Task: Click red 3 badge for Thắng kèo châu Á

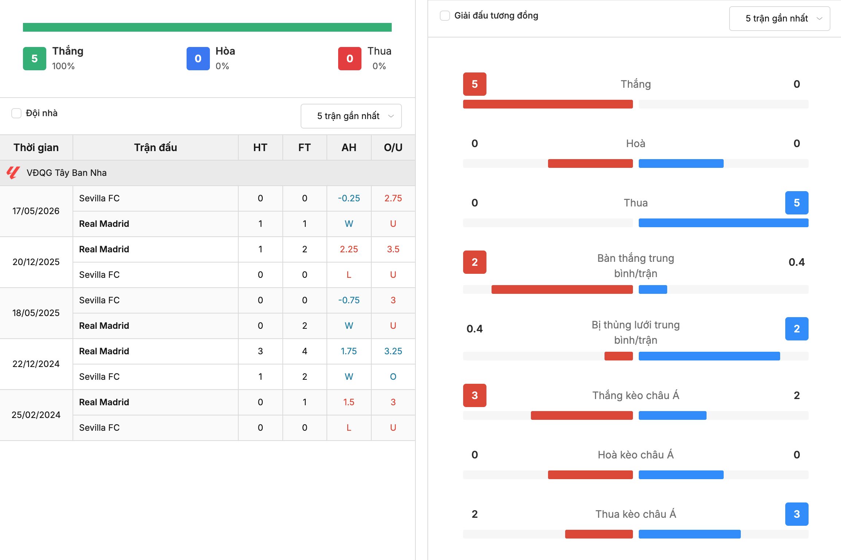Action: pyautogui.click(x=475, y=395)
